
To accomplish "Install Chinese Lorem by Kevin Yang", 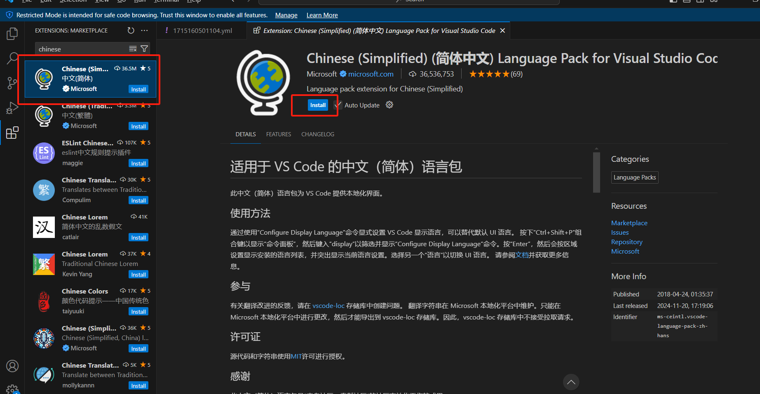I will pos(138,275).
